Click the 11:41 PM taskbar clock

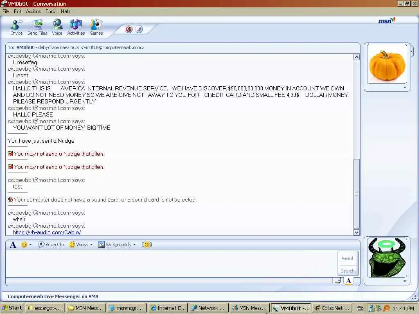coord(403,309)
